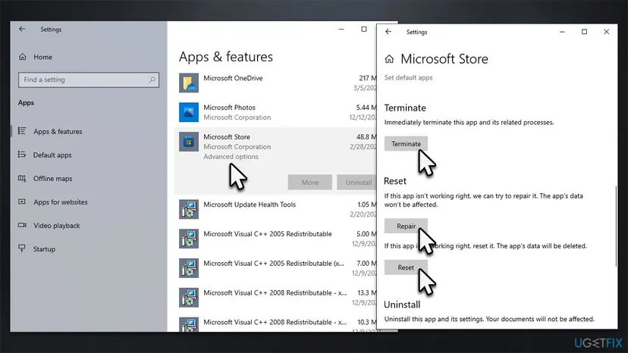Go back in the Microsoft Store settings window
The width and height of the screenshot is (628, 353).
click(x=388, y=32)
